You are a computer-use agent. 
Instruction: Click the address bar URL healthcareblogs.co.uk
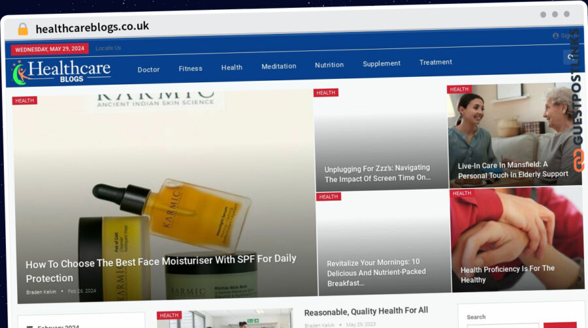coord(92,27)
